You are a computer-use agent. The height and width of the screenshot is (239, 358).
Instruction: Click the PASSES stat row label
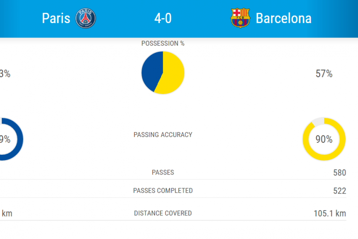(x=163, y=172)
